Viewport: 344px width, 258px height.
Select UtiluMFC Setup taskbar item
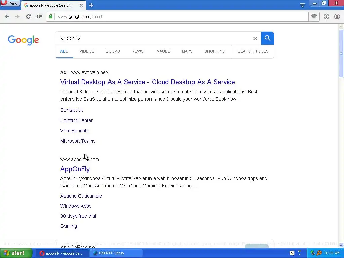tap(116, 253)
